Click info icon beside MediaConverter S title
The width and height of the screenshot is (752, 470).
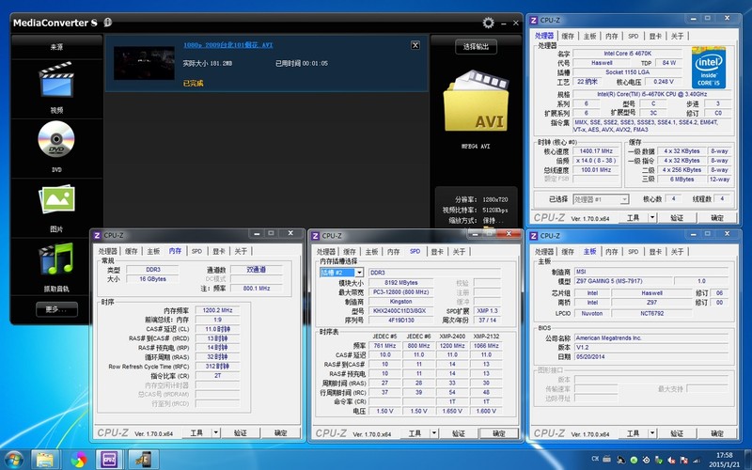[107, 22]
